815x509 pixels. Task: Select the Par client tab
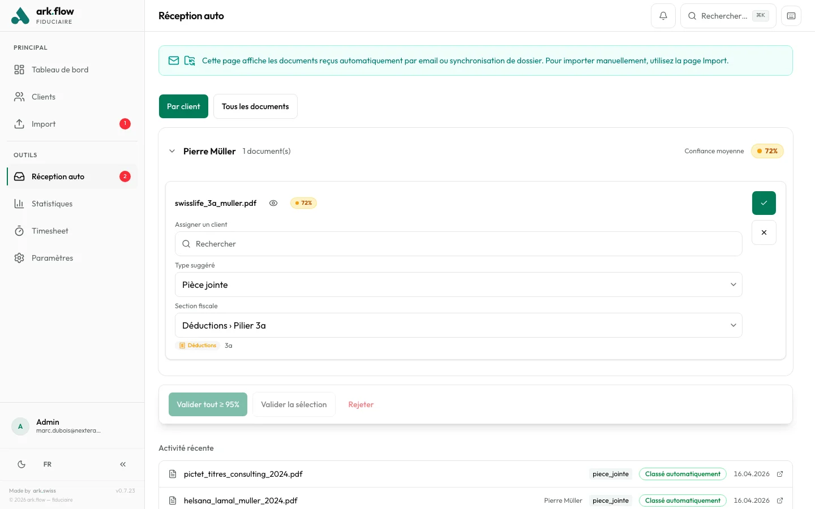183,106
